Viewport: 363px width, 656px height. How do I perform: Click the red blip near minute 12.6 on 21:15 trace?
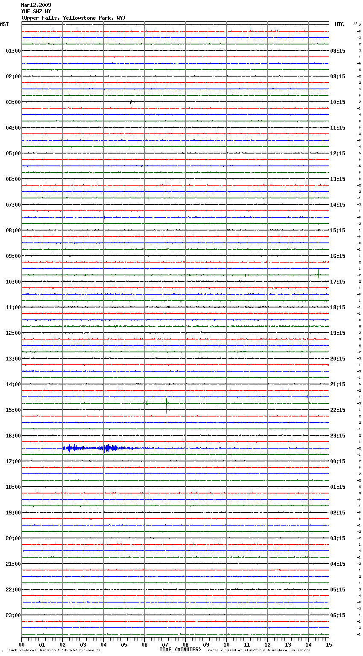point(280,570)
